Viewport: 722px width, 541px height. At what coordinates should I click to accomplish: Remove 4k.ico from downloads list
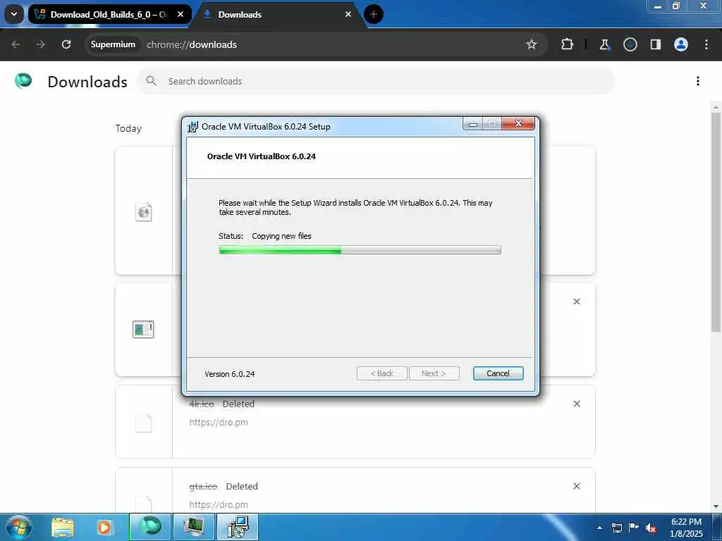click(576, 404)
